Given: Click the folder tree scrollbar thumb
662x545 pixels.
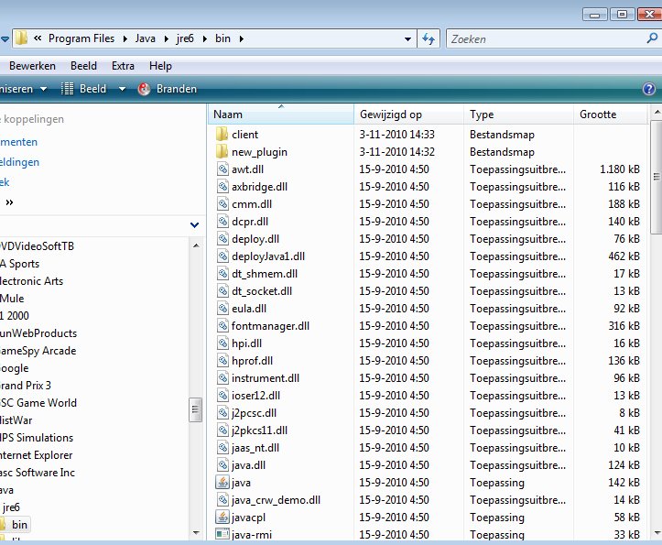Looking at the screenshot, I should (x=195, y=409).
